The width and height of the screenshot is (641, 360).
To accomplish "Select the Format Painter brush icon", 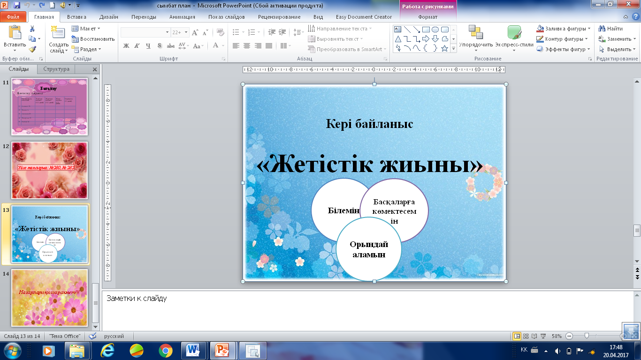I will (32, 49).
